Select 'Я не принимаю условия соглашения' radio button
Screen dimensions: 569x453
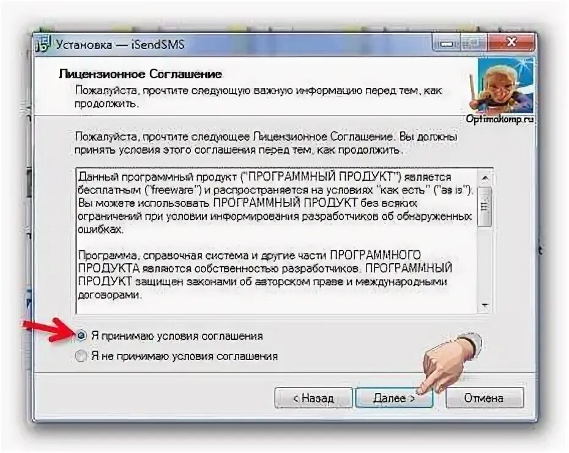[80, 356]
